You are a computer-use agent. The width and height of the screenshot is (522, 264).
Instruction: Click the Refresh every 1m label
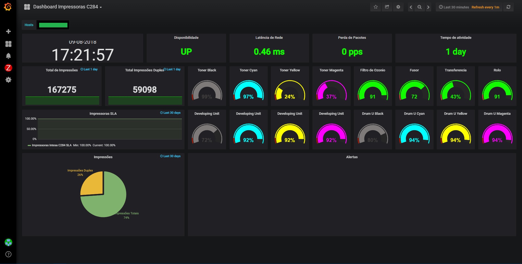pos(485,7)
